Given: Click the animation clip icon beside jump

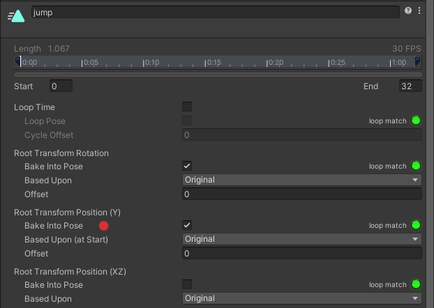Looking at the screenshot, I should click(17, 15).
